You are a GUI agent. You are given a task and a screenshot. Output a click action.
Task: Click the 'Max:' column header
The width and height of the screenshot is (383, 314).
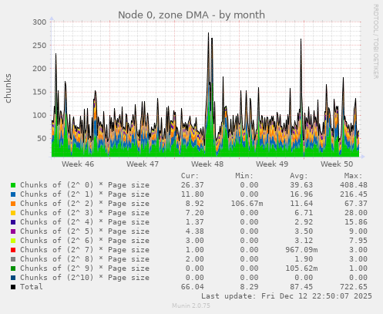click(x=353, y=176)
